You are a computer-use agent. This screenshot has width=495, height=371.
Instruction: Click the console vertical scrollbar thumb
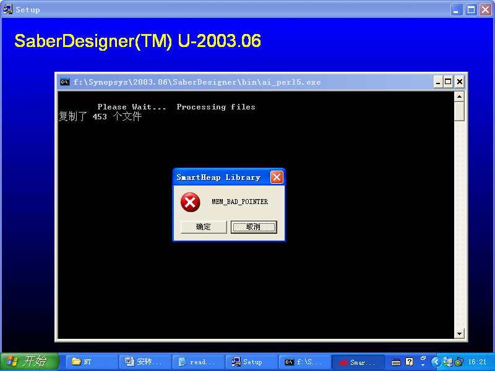tap(459, 111)
